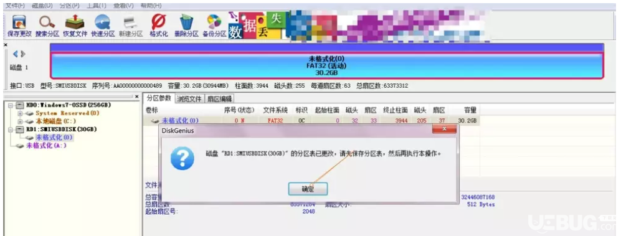Image resolution: width=621 pixels, height=236 pixels.
Task: Click the 3944 end cylinder table cell
Action: click(x=401, y=120)
